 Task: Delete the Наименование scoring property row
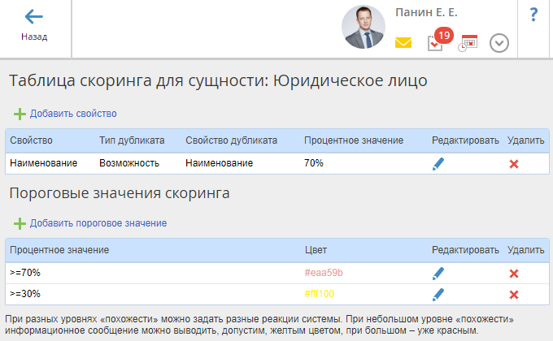tap(514, 163)
